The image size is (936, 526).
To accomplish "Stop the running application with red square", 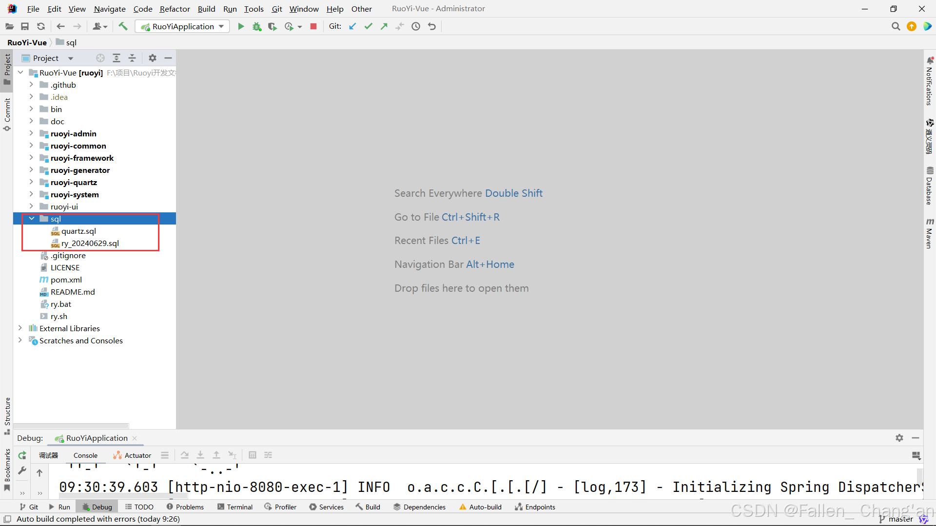I will [313, 26].
